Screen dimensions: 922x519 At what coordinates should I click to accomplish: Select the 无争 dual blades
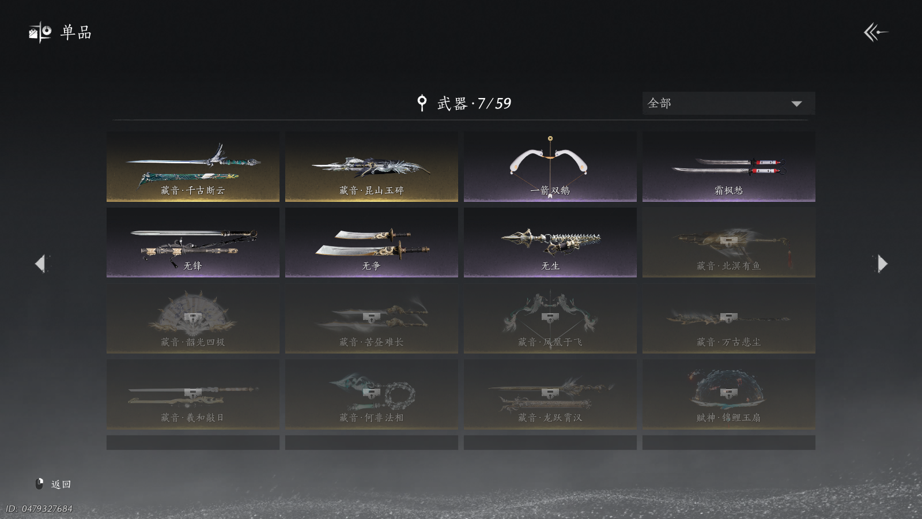point(372,242)
